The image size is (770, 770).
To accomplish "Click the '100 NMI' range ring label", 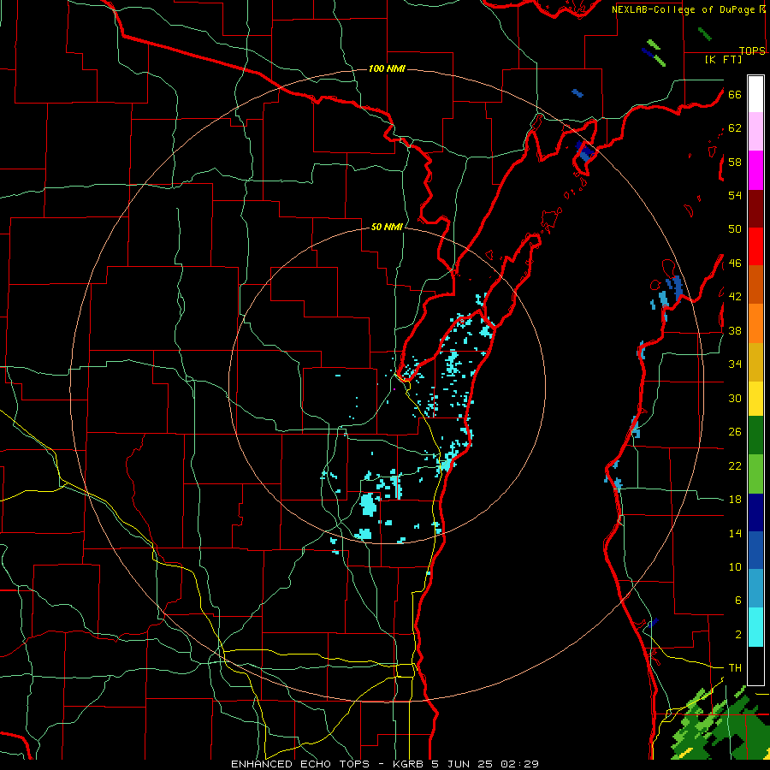I will tap(387, 68).
